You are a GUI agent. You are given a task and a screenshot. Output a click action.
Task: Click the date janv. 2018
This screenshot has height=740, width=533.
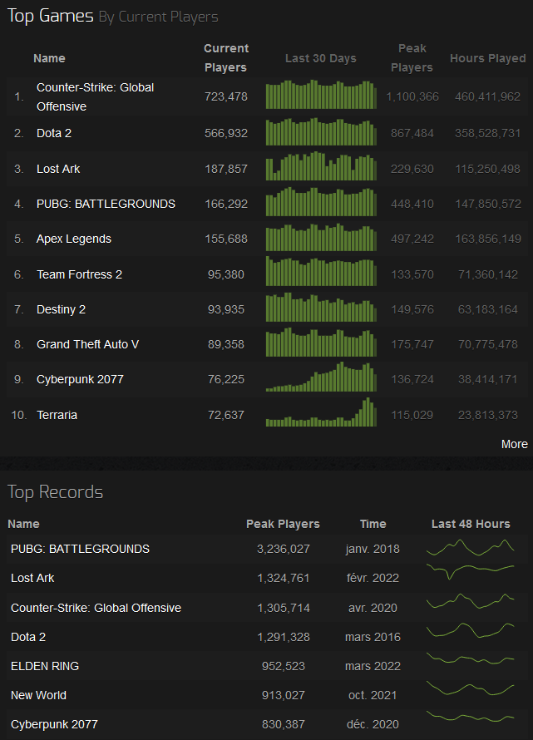coord(373,549)
